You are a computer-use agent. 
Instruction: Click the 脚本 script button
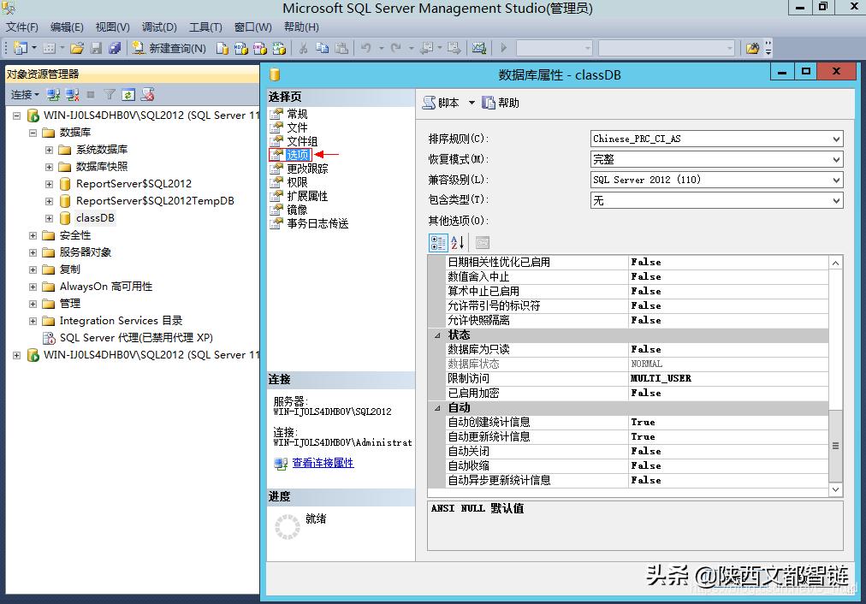click(441, 103)
